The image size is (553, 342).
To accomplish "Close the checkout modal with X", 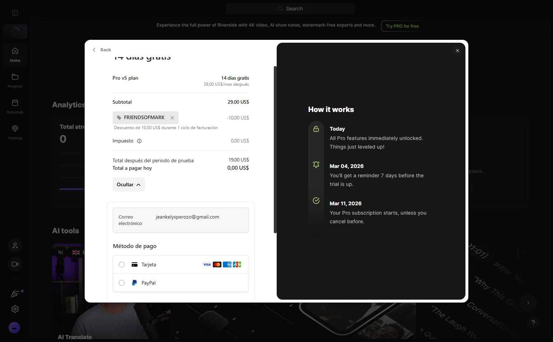I will click(458, 51).
